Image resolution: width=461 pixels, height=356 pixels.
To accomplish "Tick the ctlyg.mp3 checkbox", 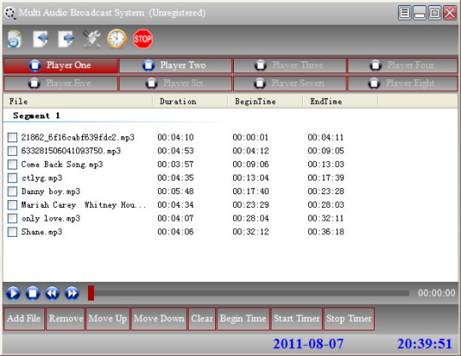I will (x=12, y=178).
